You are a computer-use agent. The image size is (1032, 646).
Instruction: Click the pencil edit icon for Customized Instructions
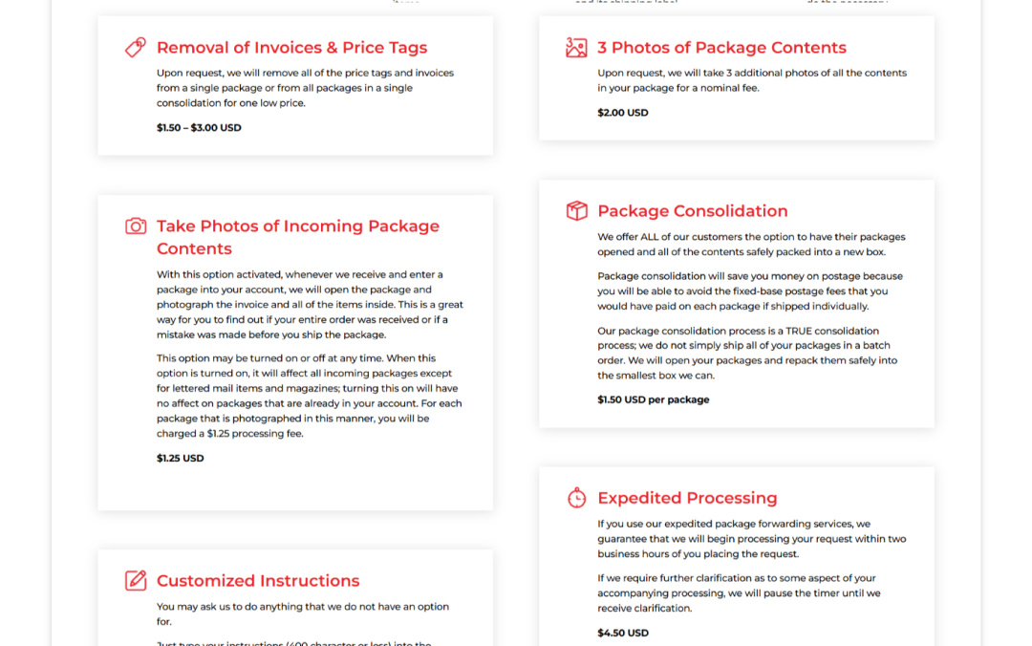click(x=136, y=580)
